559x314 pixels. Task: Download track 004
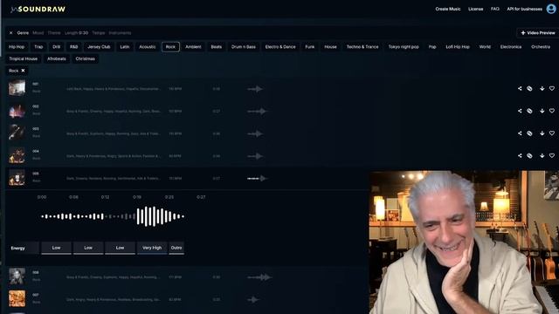pos(542,155)
